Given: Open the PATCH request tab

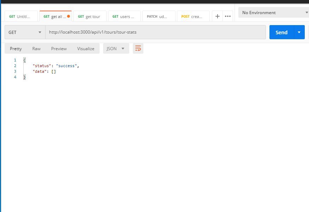Looking at the screenshot, I should pos(159,16).
